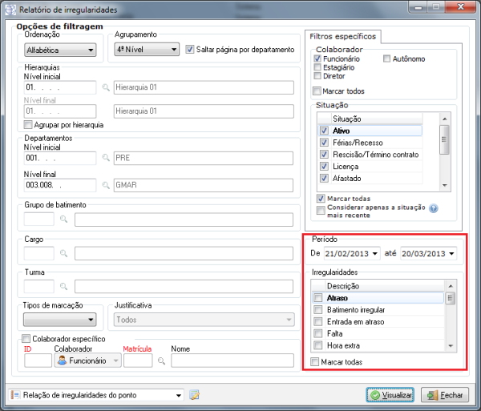Click search icon beside Departamentos PRE field
The height and width of the screenshot is (411, 481).
click(106, 157)
